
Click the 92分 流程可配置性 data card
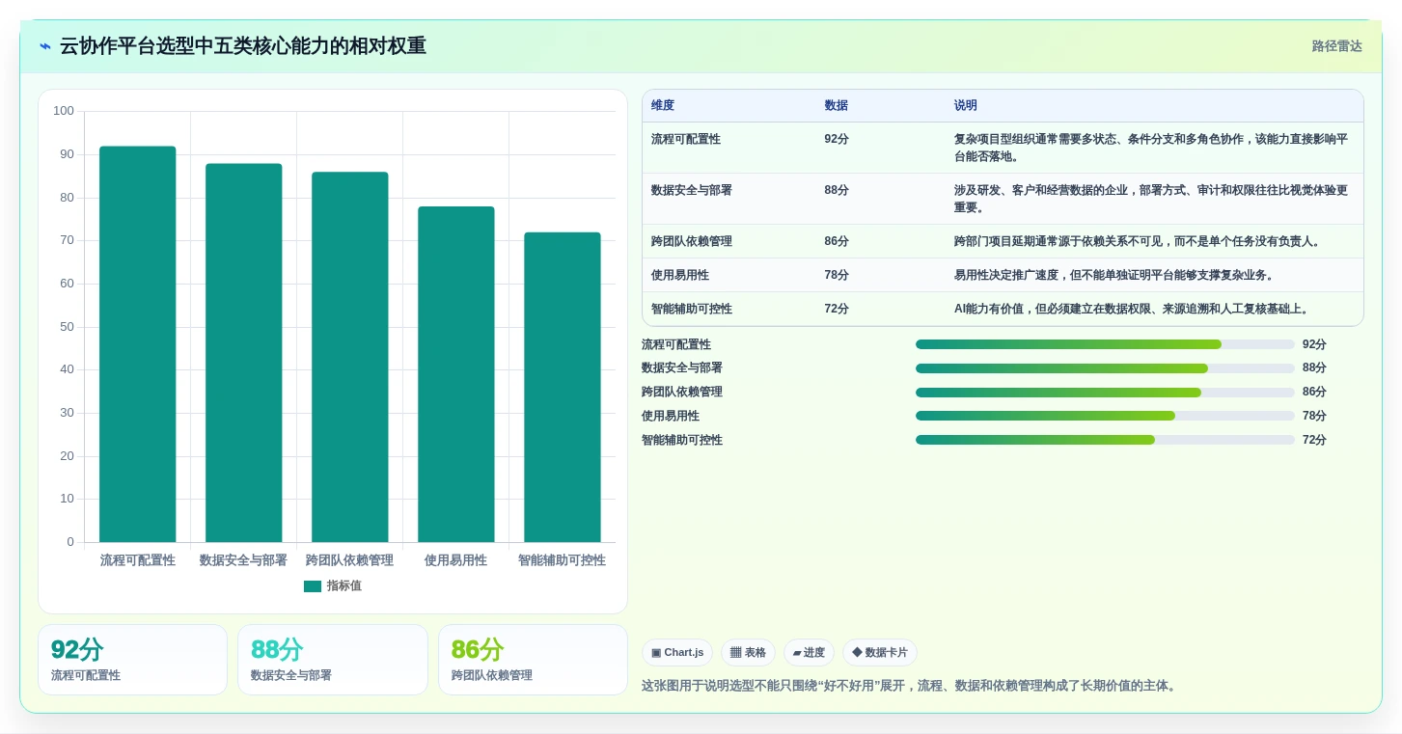tap(133, 660)
